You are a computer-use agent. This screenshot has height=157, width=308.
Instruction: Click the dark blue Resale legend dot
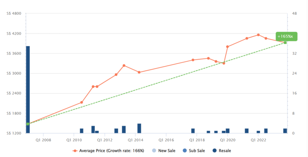pyautogui.click(x=214, y=151)
